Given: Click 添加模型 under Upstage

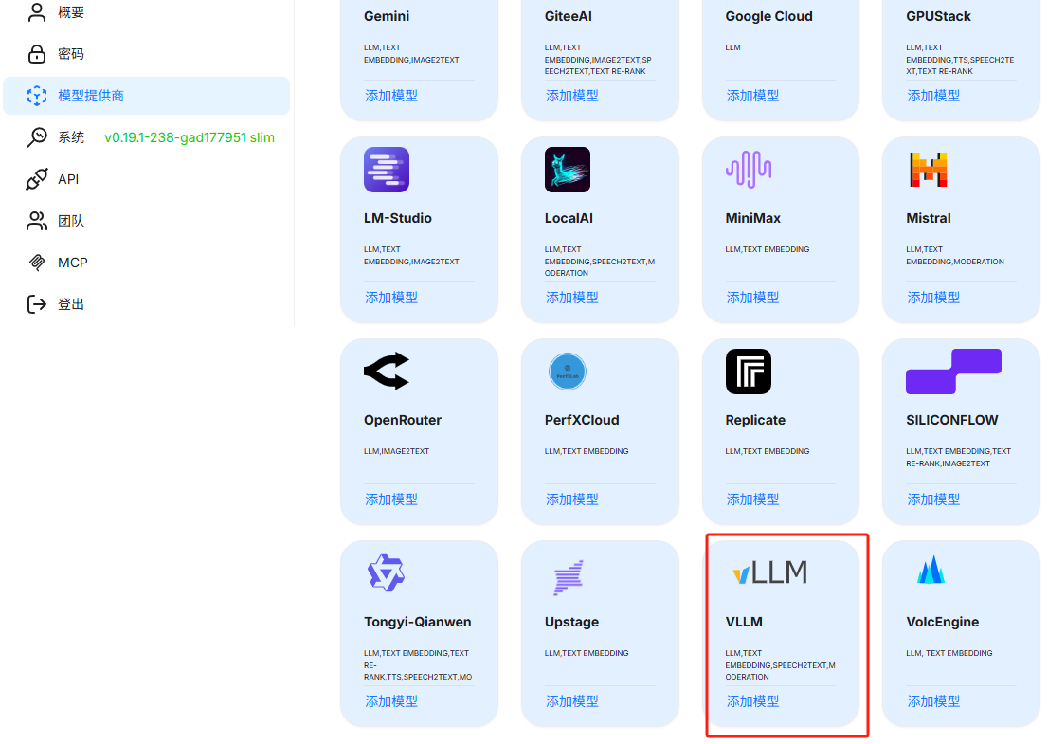Looking at the screenshot, I should coord(572,701).
